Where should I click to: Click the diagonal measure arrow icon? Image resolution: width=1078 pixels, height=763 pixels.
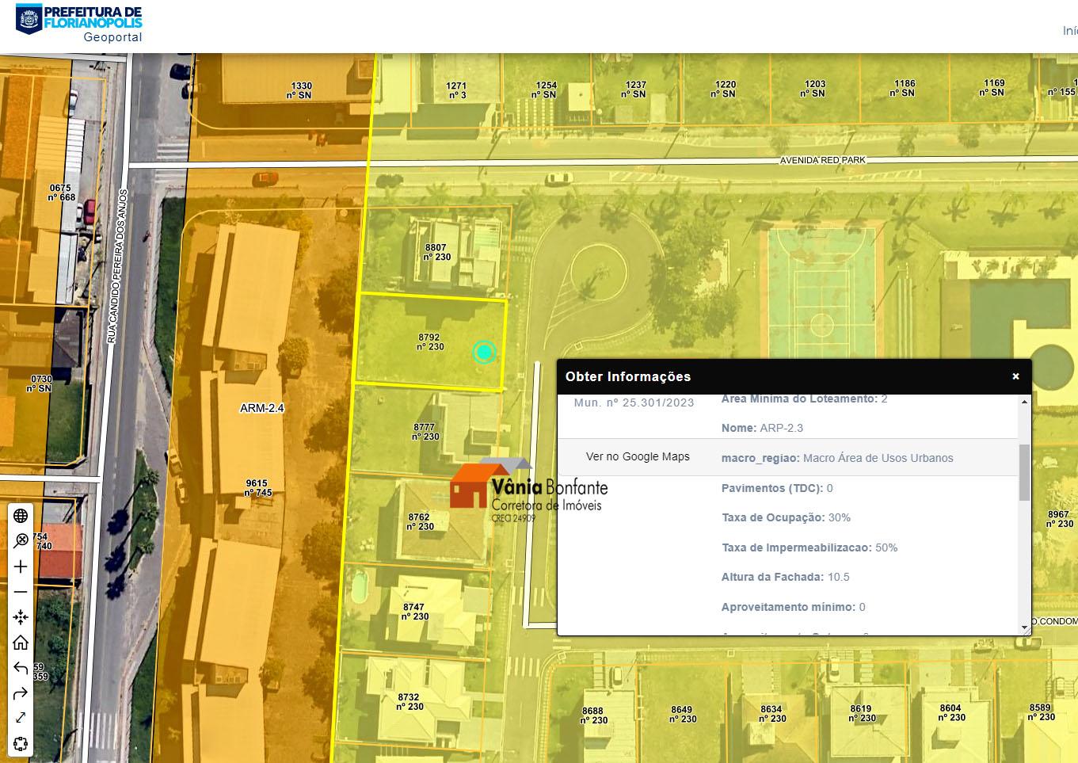(21, 718)
